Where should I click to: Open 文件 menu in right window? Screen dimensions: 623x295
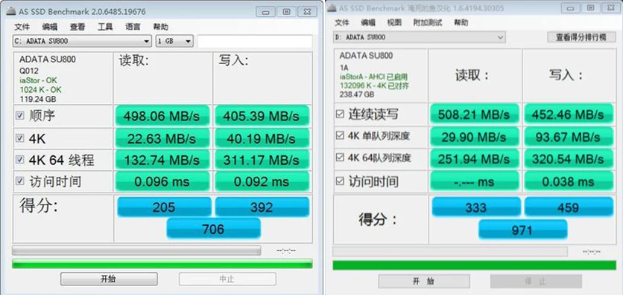(342, 22)
